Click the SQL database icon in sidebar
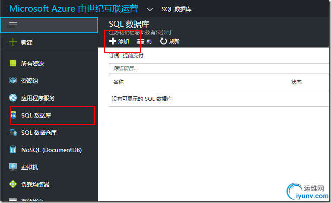The height and width of the screenshot is (203, 331). [13, 115]
